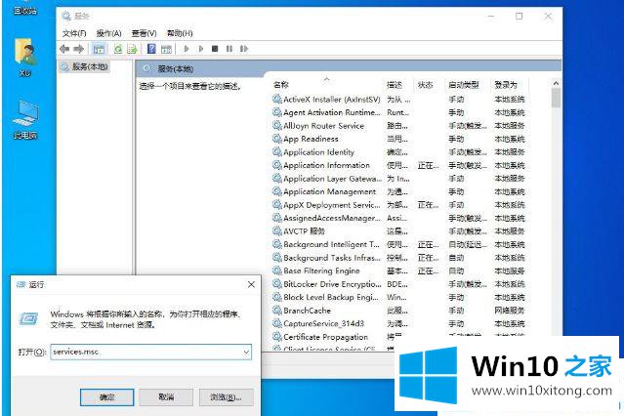Image resolution: width=624 pixels, height=416 pixels.
Task: Toggle the show/hide console tree icon
Action: tap(99, 49)
